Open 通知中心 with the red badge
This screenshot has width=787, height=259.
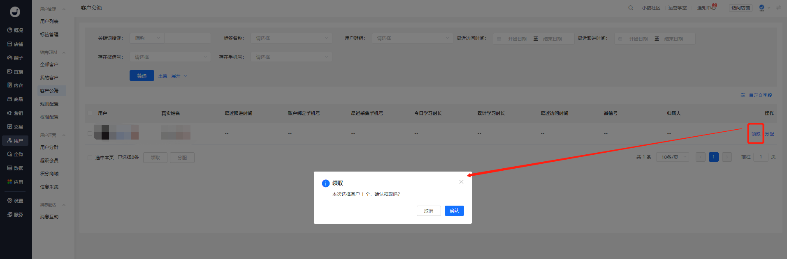pyautogui.click(x=706, y=8)
